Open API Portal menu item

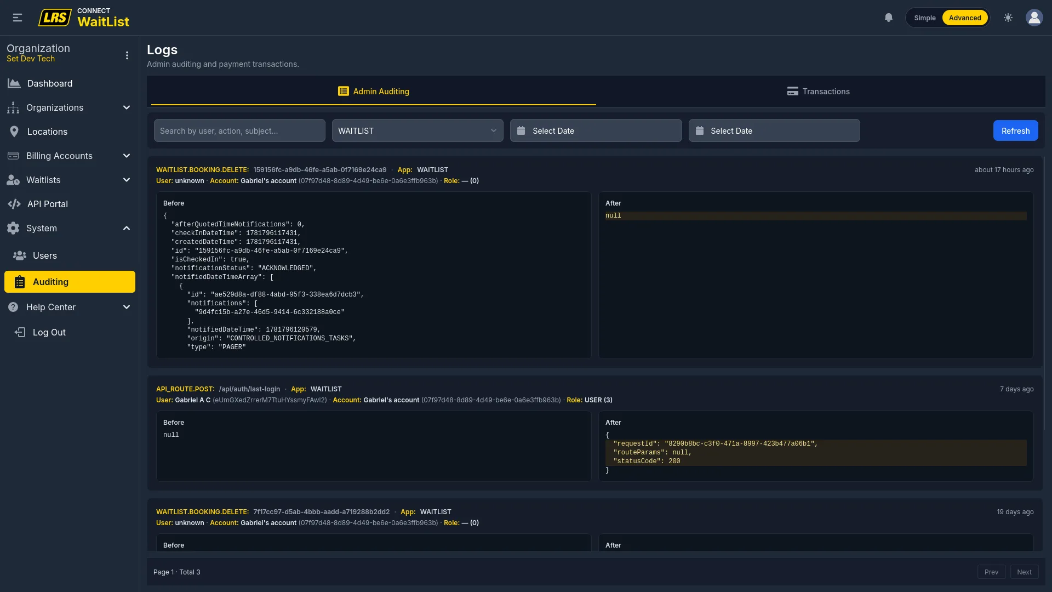point(70,204)
